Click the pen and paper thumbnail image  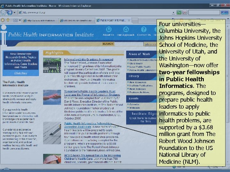point(52,133)
